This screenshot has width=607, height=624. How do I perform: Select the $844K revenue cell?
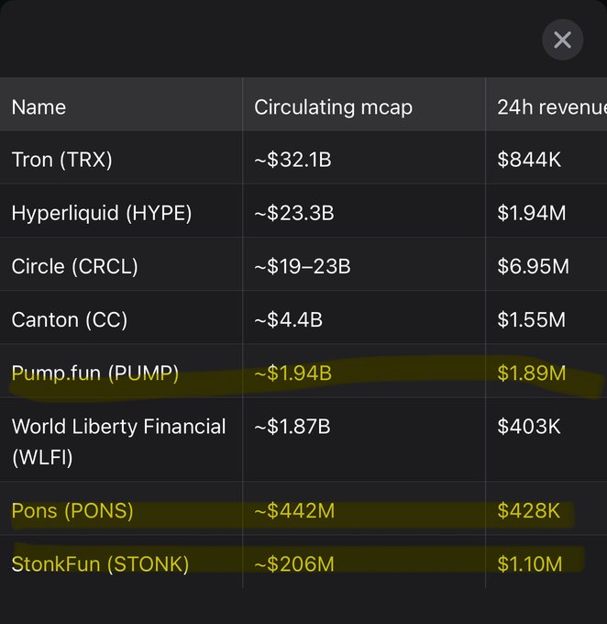click(x=546, y=158)
